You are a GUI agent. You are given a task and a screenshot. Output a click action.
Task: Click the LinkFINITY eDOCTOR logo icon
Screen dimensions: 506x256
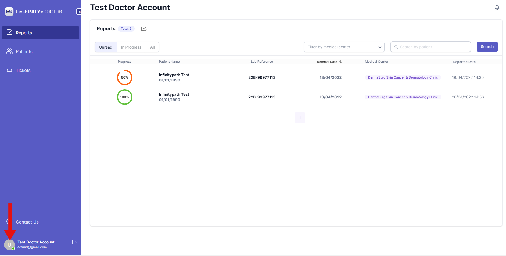pos(9,12)
